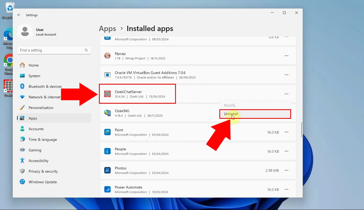
Task: Click the Local Account label
Action: coord(46,34)
